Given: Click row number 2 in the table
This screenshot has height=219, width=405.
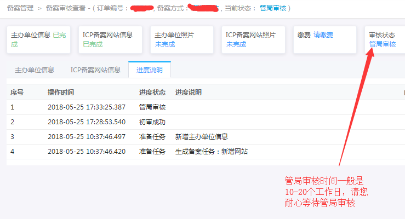Looking at the screenshot, I should coord(12,122).
